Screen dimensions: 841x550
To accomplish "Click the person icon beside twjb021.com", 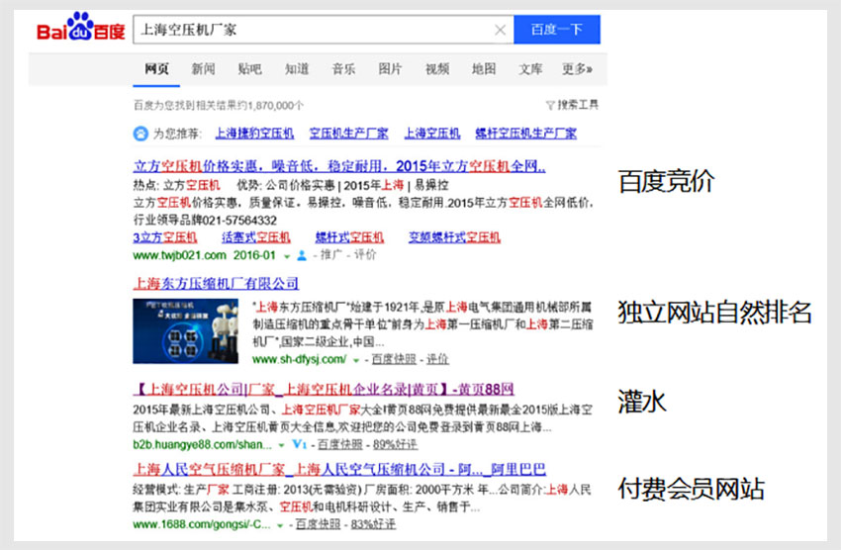I will pyautogui.click(x=302, y=255).
